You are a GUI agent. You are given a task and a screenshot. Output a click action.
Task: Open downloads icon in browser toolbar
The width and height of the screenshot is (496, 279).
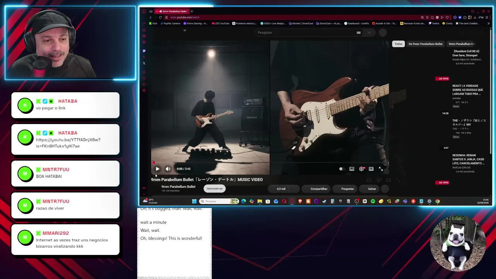pyautogui.click(x=475, y=17)
